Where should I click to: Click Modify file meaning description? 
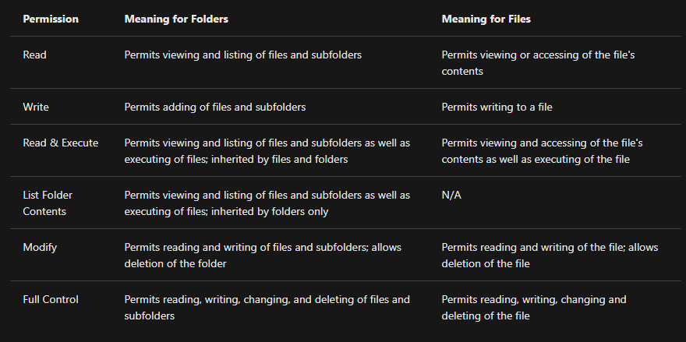tap(549, 255)
